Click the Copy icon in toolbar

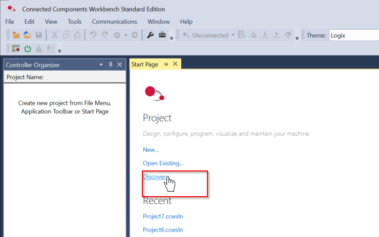coord(66,35)
